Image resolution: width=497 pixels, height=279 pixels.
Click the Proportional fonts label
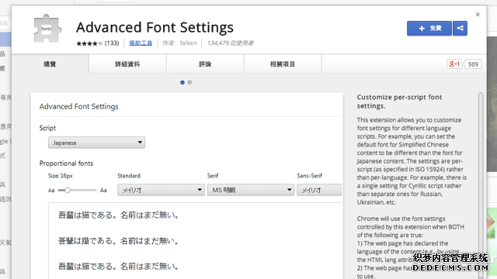[66, 164]
